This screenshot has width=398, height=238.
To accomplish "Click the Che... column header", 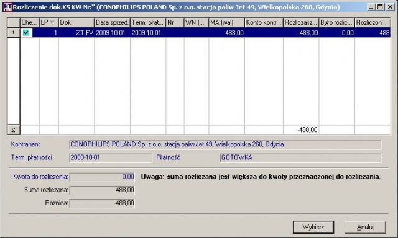I will click(x=30, y=23).
